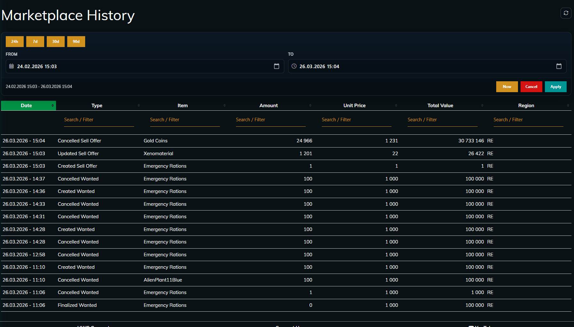Apply the selected date range
Image resolution: width=574 pixels, height=327 pixels.
[555, 86]
